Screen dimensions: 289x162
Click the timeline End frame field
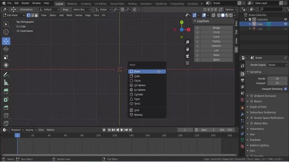pyautogui.click(x=226, y=130)
